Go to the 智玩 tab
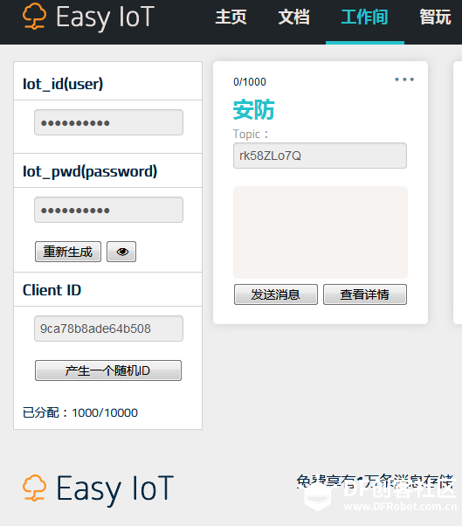Image resolution: width=462 pixels, height=526 pixels. click(435, 17)
